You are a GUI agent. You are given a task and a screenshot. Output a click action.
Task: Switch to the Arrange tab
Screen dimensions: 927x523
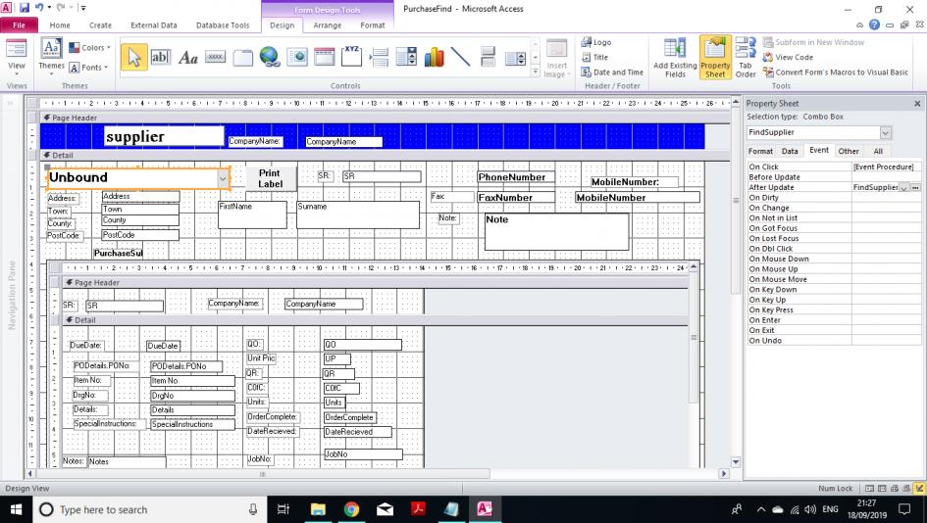(x=328, y=25)
